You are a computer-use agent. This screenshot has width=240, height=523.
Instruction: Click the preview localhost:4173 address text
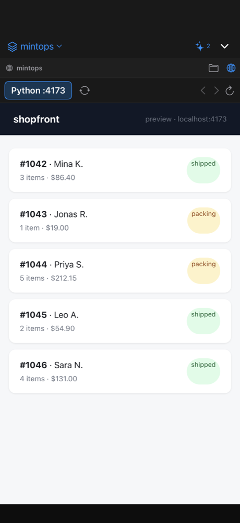(186, 119)
